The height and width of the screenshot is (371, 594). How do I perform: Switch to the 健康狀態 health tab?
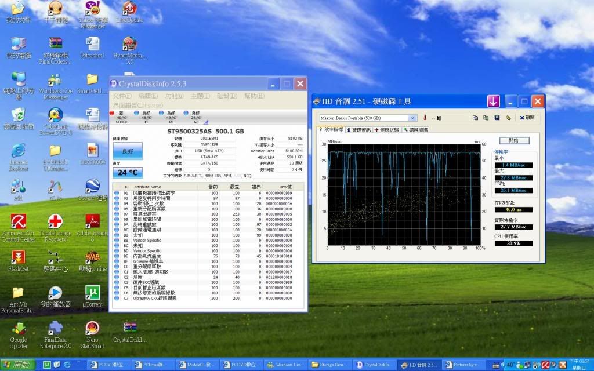pyautogui.click(x=387, y=130)
